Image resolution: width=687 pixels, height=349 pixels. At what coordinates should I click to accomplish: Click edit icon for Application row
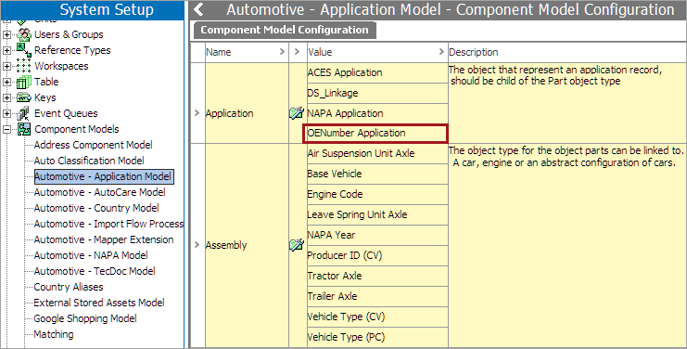point(297,113)
